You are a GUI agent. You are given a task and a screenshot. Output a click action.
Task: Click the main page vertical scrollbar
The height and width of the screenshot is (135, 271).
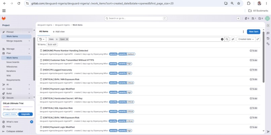(x=263, y=57)
